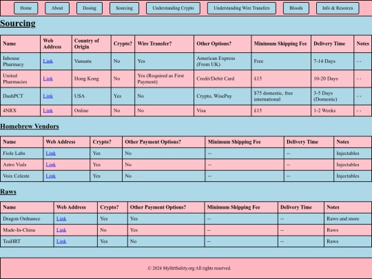Select the 4NRX name cell
The image size is (372, 279).
coord(21,110)
